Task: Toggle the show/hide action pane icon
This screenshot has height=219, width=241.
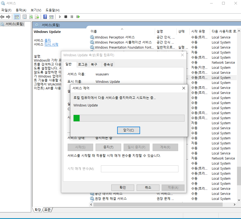Action: [x=51, y=17]
